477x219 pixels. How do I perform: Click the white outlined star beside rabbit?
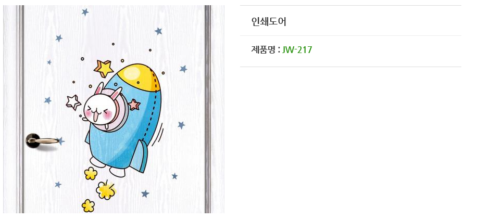click(73, 102)
